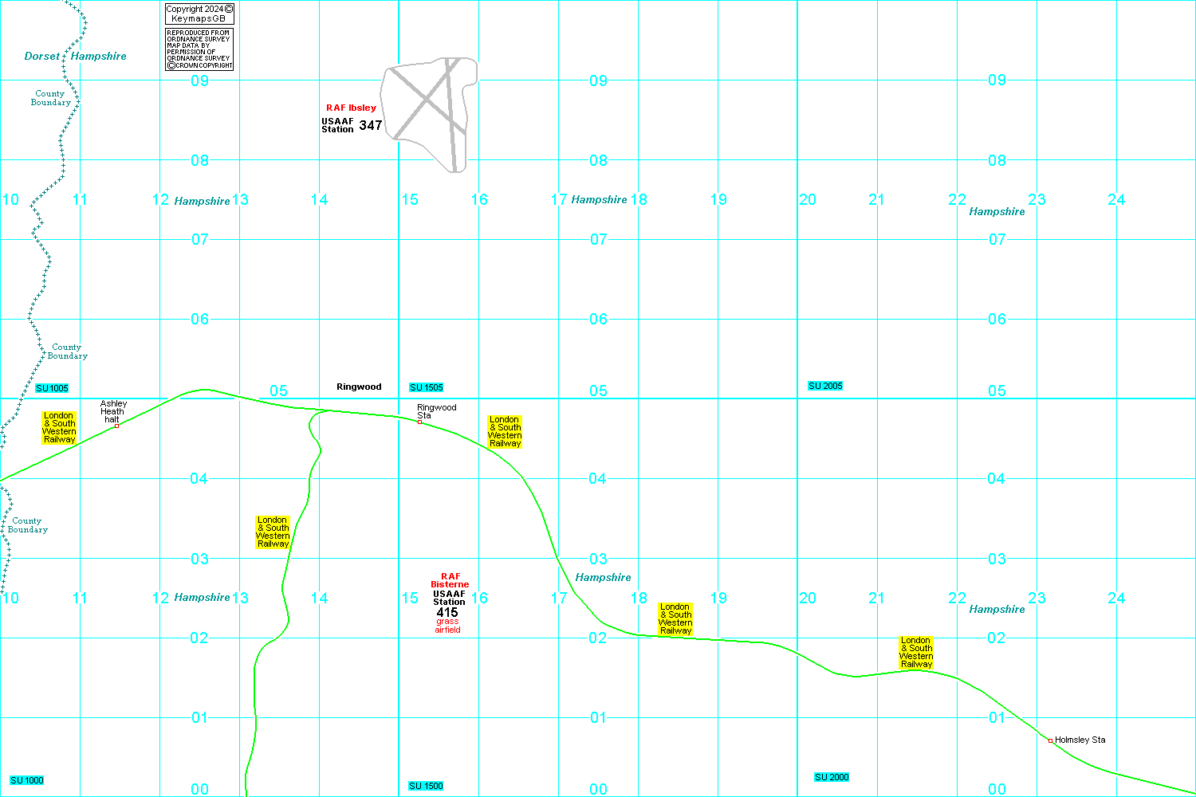Select the Holmsley Sta station marker
The width and height of the screenshot is (1196, 797).
coord(1050,740)
